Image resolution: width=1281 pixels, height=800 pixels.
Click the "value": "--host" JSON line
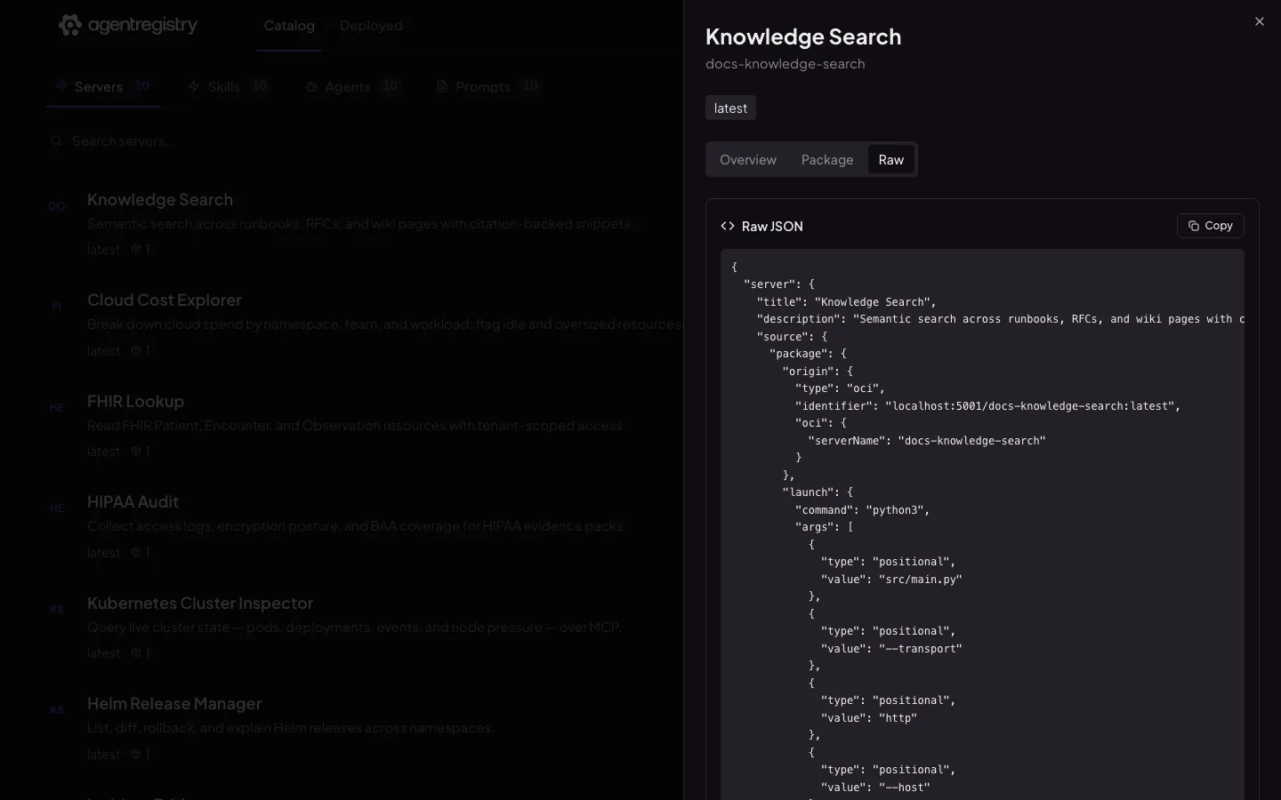(x=875, y=787)
